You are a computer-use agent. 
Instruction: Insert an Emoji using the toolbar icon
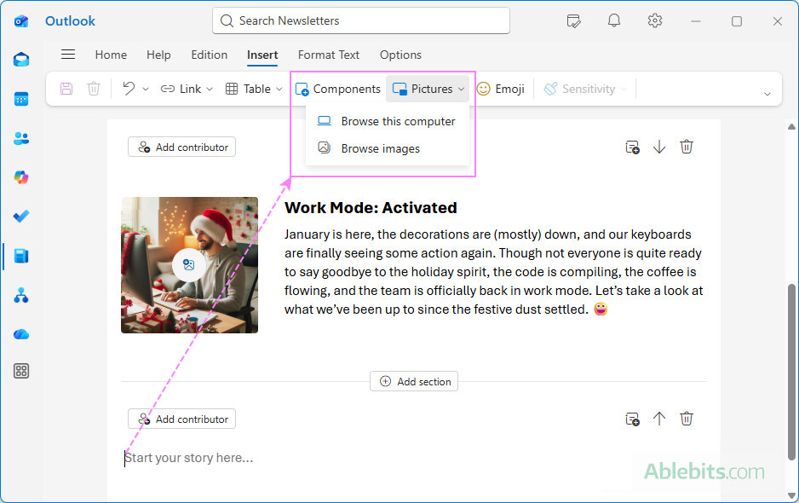click(x=501, y=88)
